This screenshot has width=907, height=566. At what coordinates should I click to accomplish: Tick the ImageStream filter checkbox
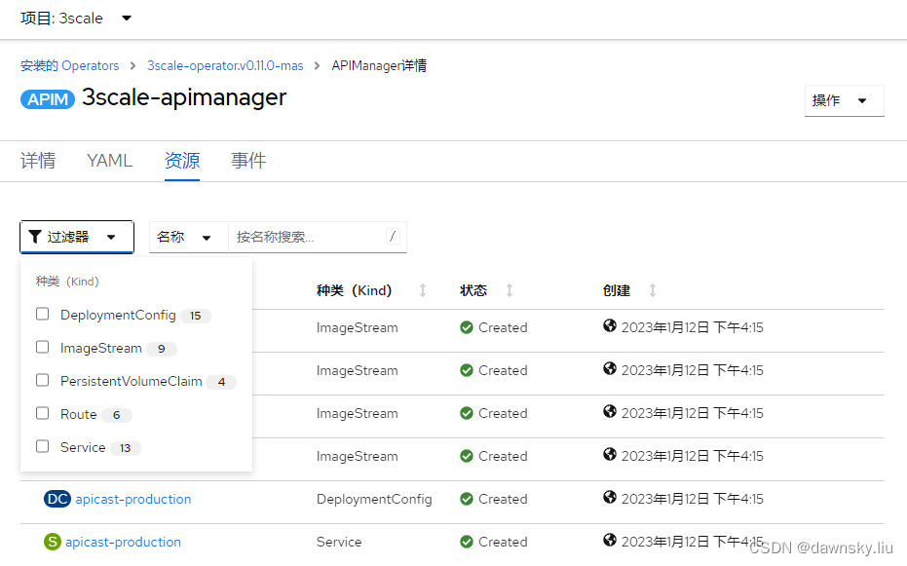[42, 347]
